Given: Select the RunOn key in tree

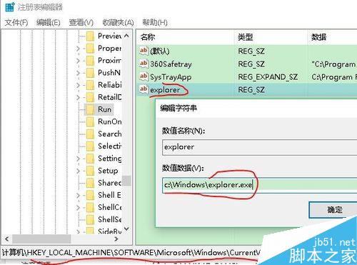Looking at the screenshot, I should (x=110, y=122).
